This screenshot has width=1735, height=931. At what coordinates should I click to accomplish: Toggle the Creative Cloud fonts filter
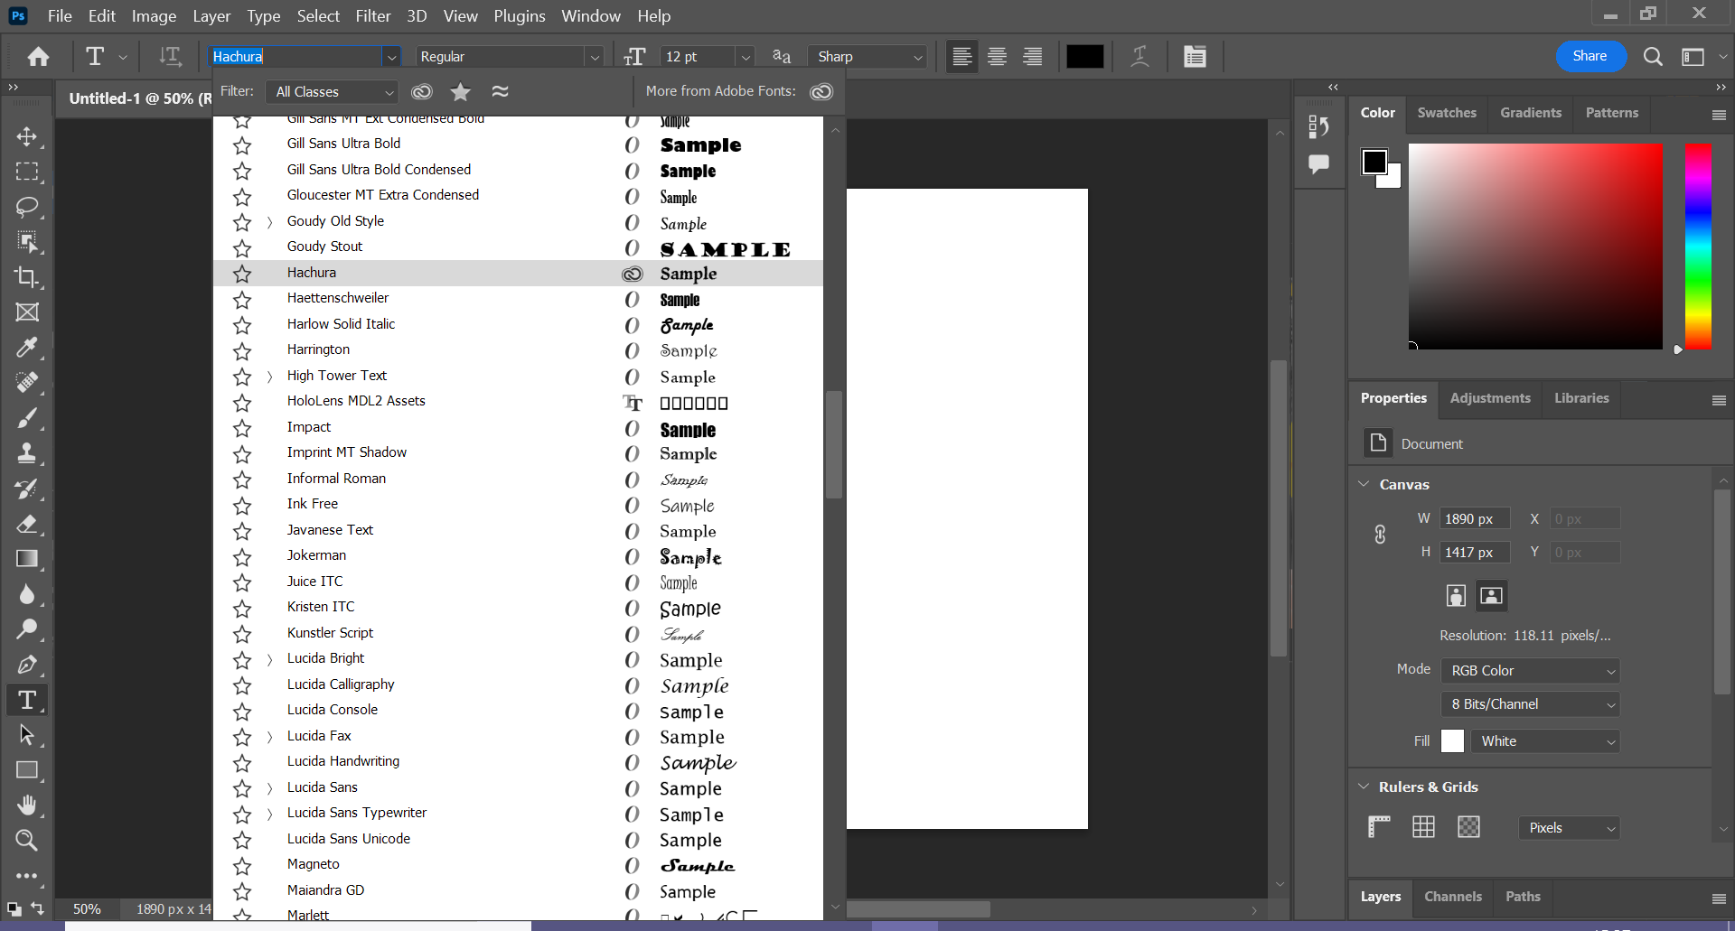[421, 91]
